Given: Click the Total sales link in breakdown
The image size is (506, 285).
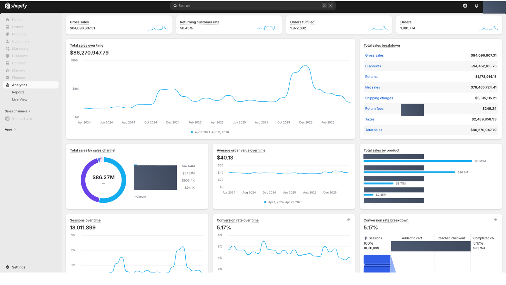Looking at the screenshot, I should coord(374,130).
